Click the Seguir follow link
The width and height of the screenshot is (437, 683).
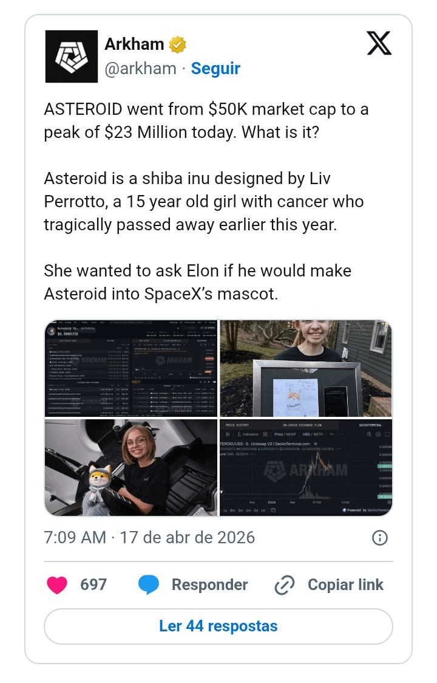pos(215,69)
